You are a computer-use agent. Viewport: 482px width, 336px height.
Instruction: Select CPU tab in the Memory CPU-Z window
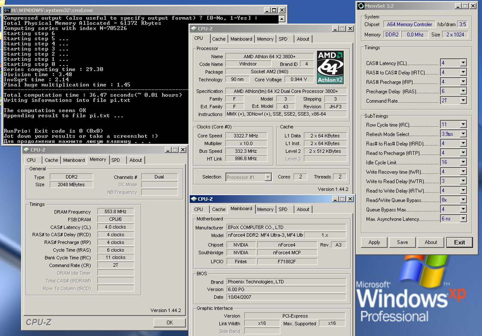tap(31, 160)
